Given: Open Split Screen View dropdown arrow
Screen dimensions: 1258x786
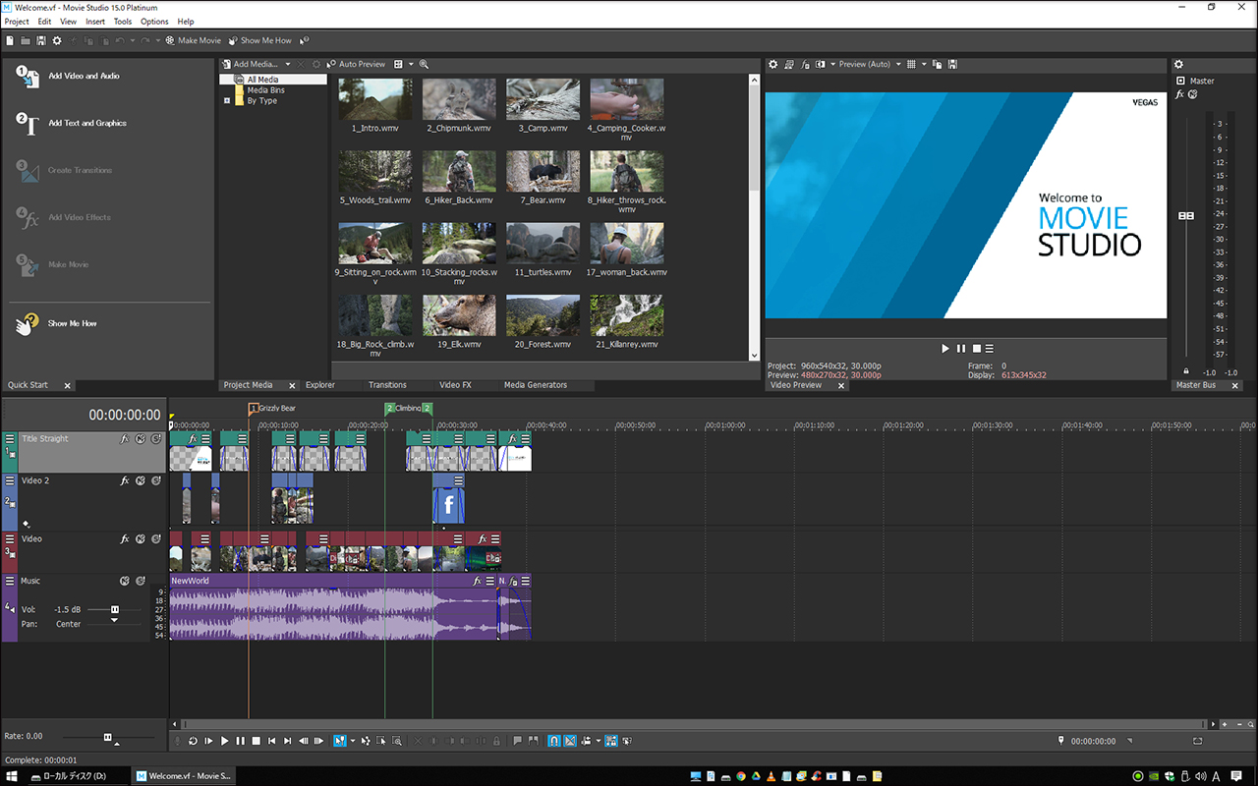Looking at the screenshot, I should click(x=832, y=64).
